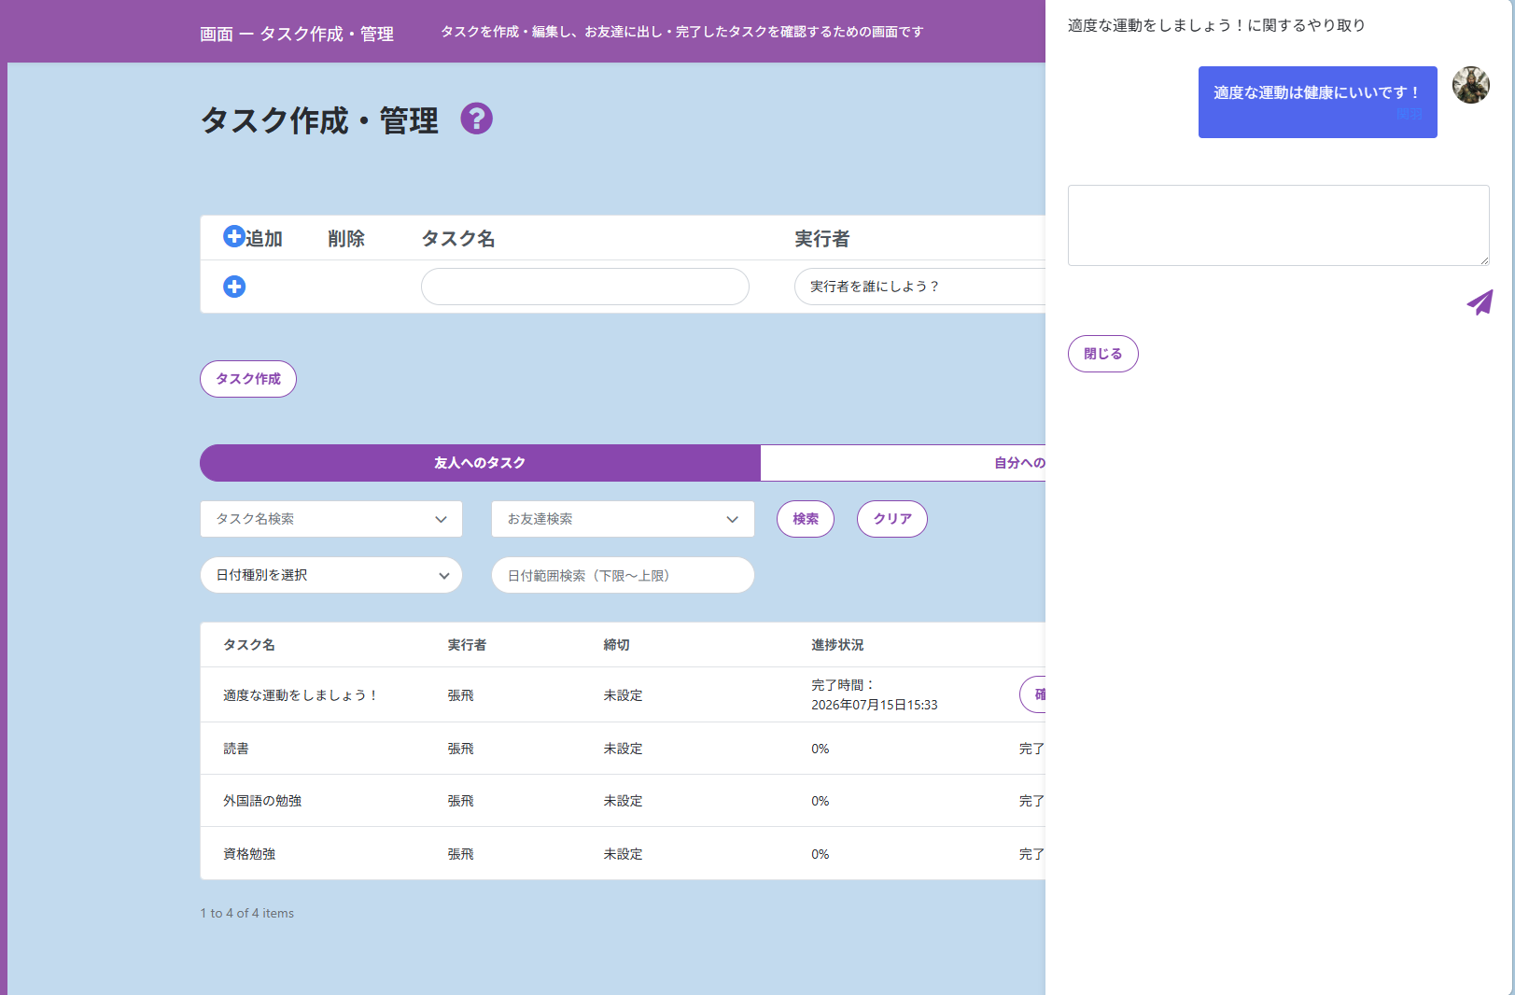Click the 日付範囲検索 date range field
Screen dimensions: 1515x995
(623, 575)
